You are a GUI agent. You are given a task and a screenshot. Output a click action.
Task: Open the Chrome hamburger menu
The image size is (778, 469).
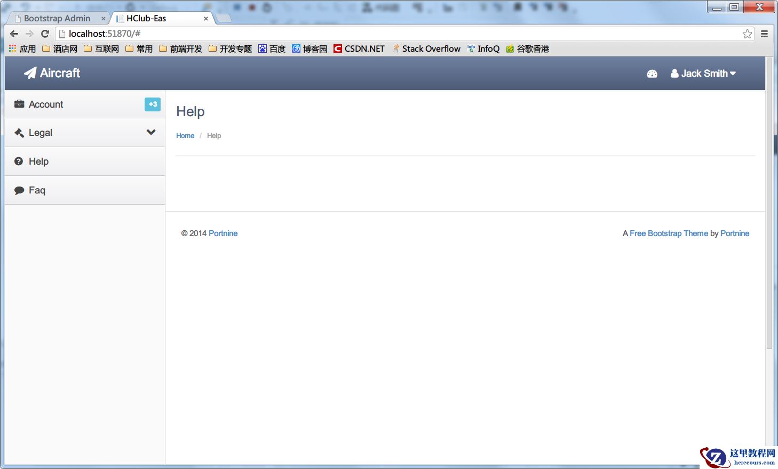pos(764,33)
